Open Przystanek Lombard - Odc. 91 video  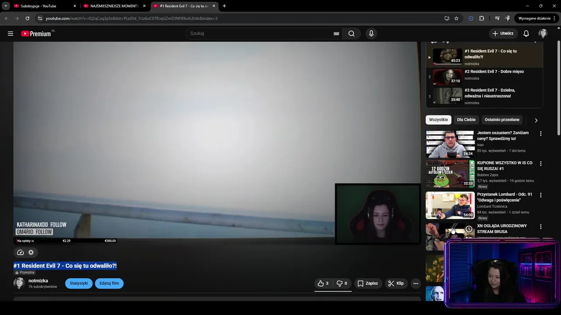504,197
